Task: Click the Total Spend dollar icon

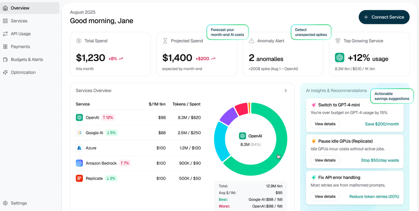Action: [x=79, y=41]
